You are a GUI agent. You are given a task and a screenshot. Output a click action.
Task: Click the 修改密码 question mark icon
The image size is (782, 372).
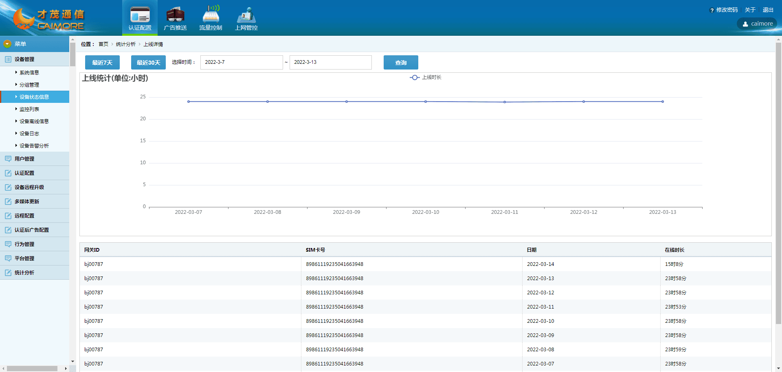(712, 10)
